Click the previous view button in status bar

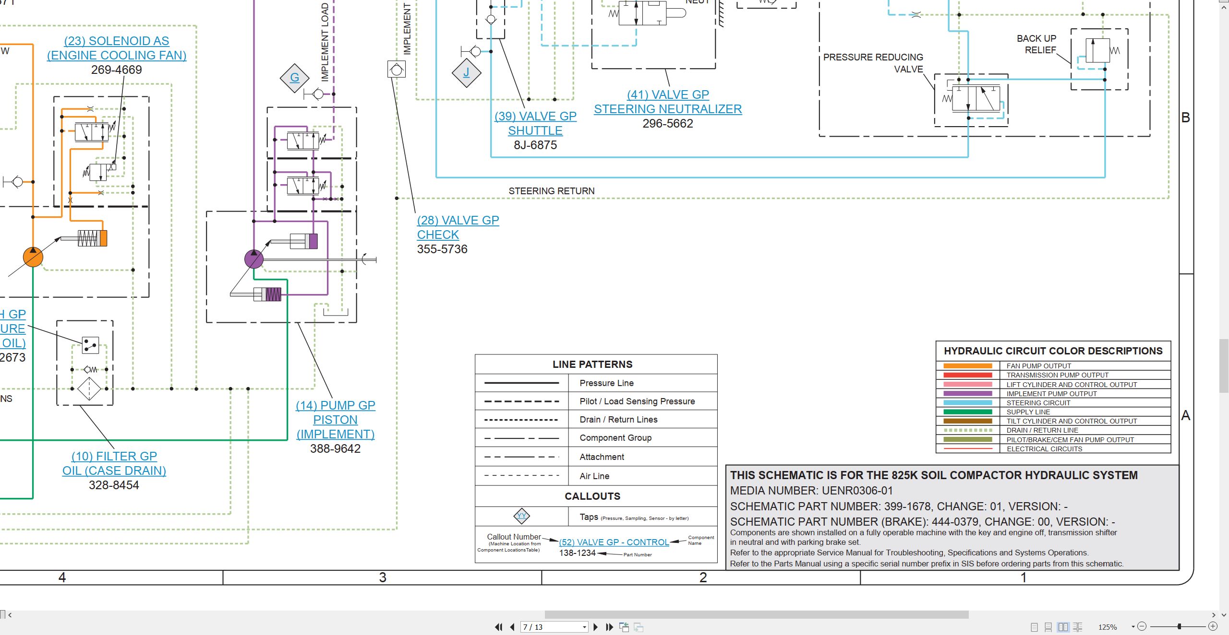[x=624, y=627]
